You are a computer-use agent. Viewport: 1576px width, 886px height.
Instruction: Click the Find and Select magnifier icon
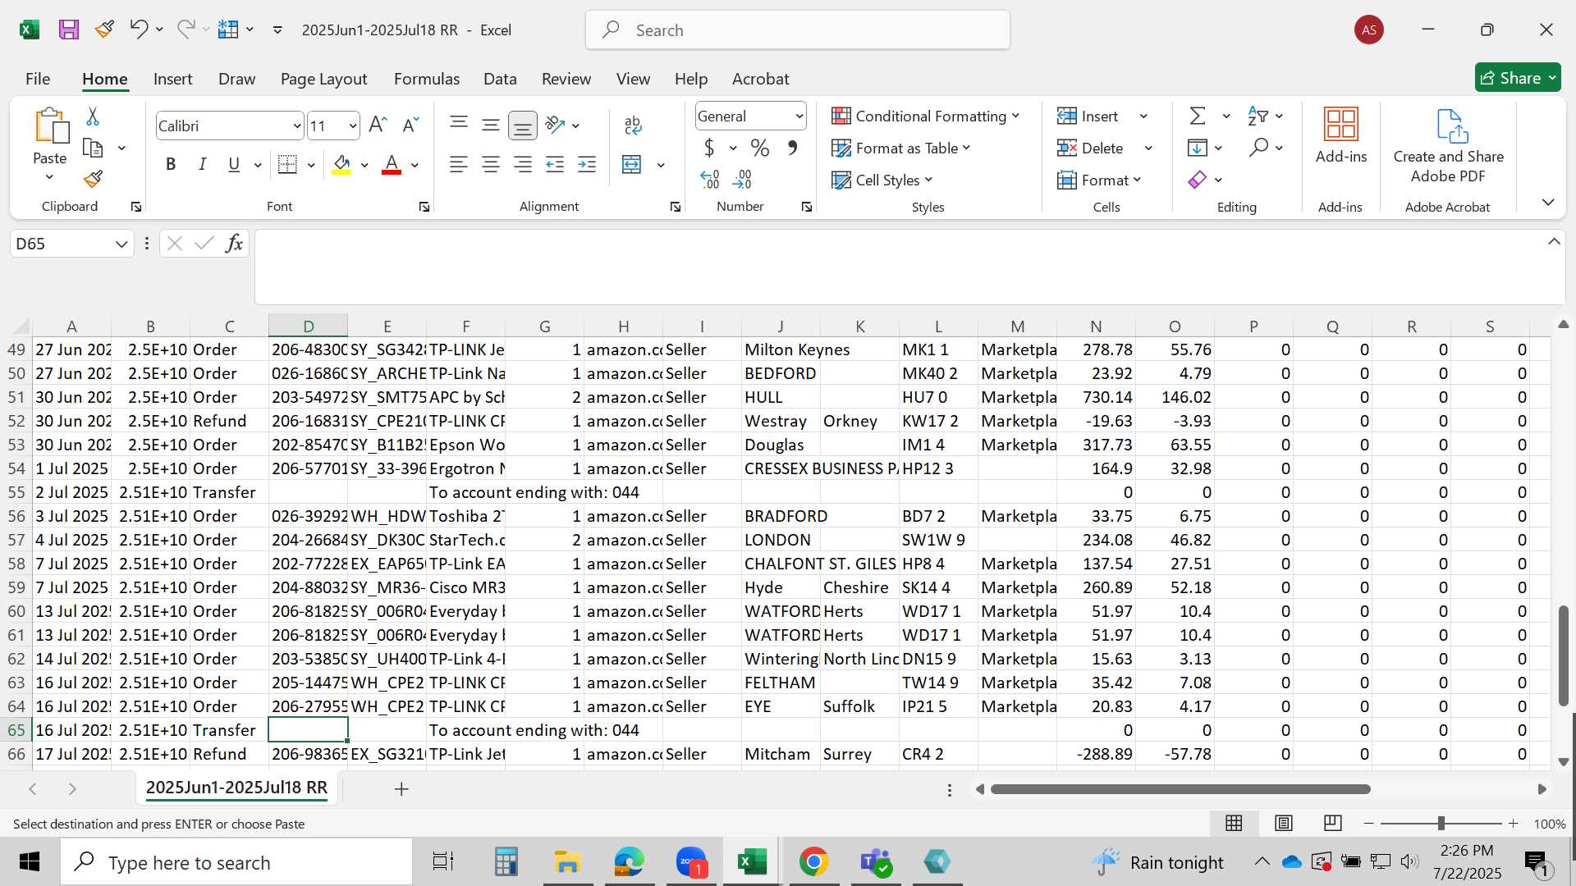pyautogui.click(x=1258, y=148)
